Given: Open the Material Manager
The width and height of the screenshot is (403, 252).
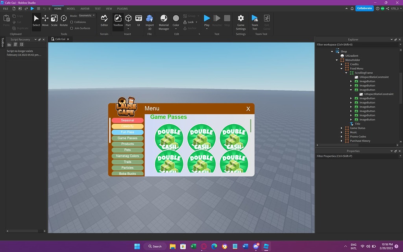Looking at the screenshot, I should point(164,22).
